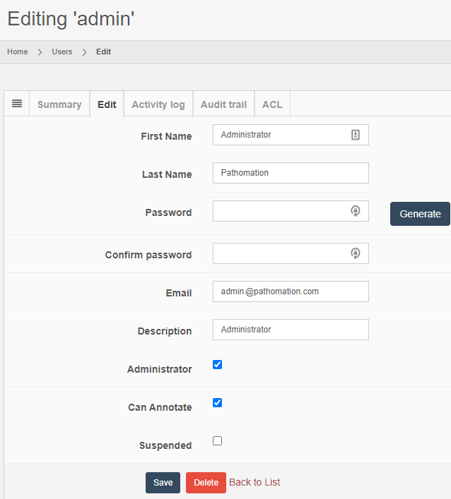451x499 pixels.
Task: Save the user changes
Action: tap(163, 483)
